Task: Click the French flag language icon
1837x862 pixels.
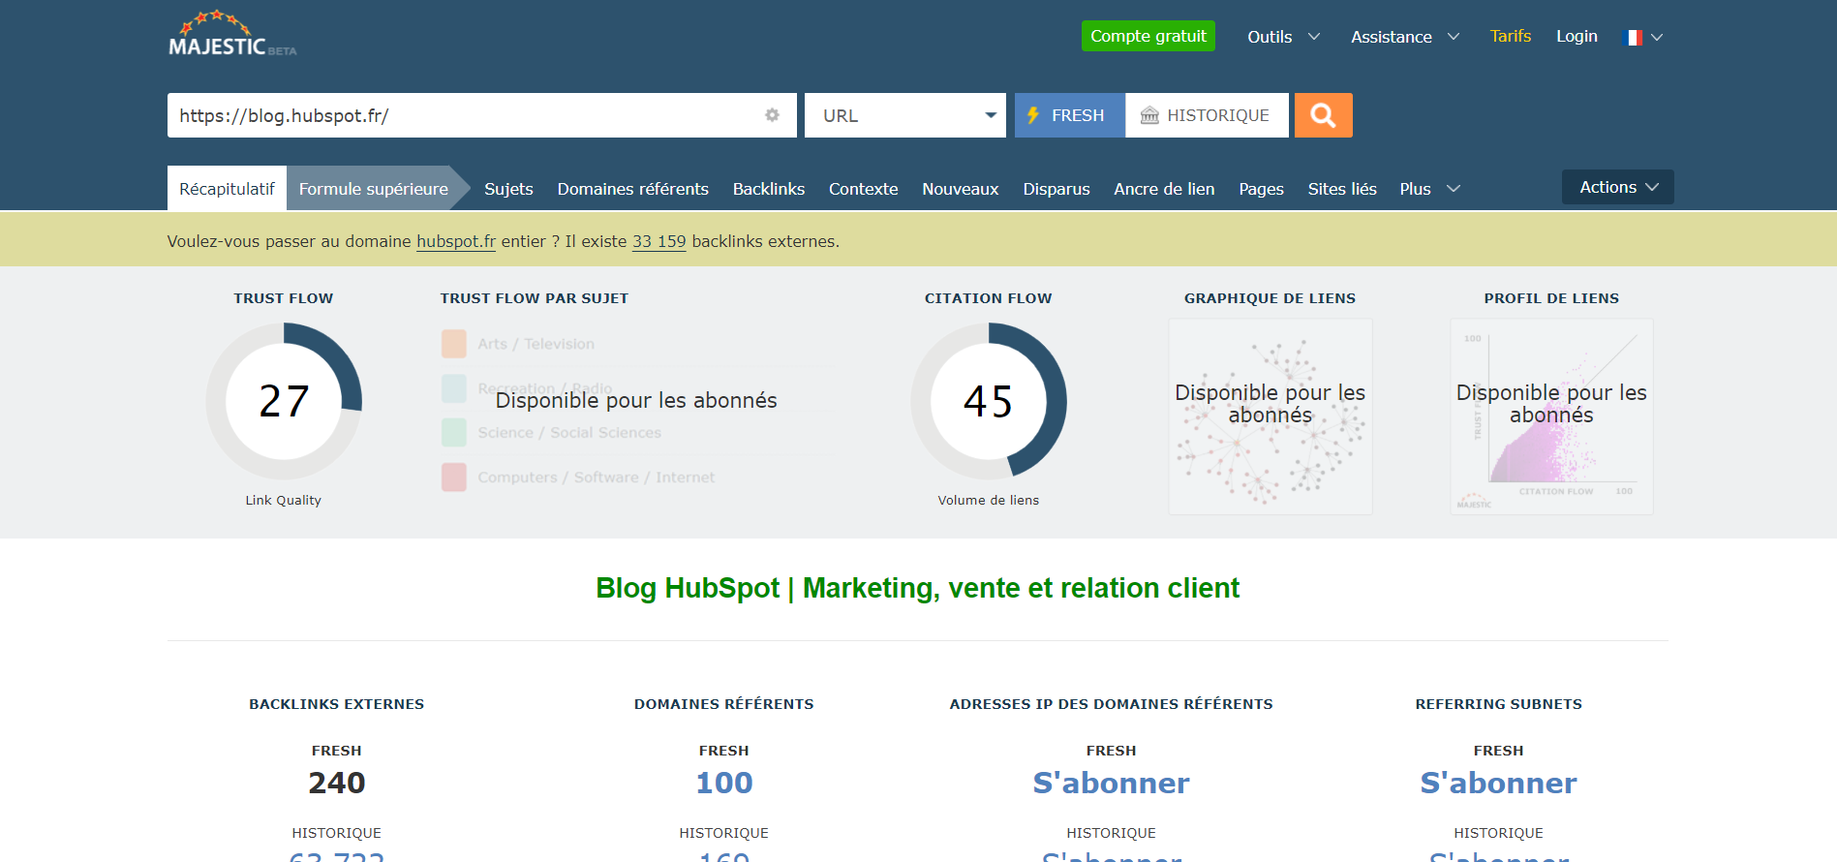Action: pyautogui.click(x=1633, y=38)
